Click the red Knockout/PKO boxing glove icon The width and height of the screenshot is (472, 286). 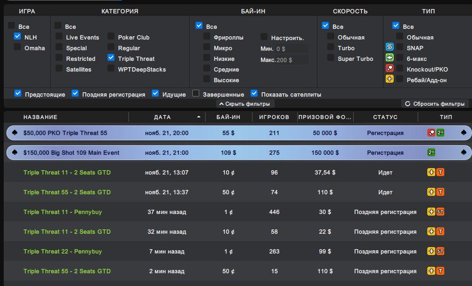389,69
